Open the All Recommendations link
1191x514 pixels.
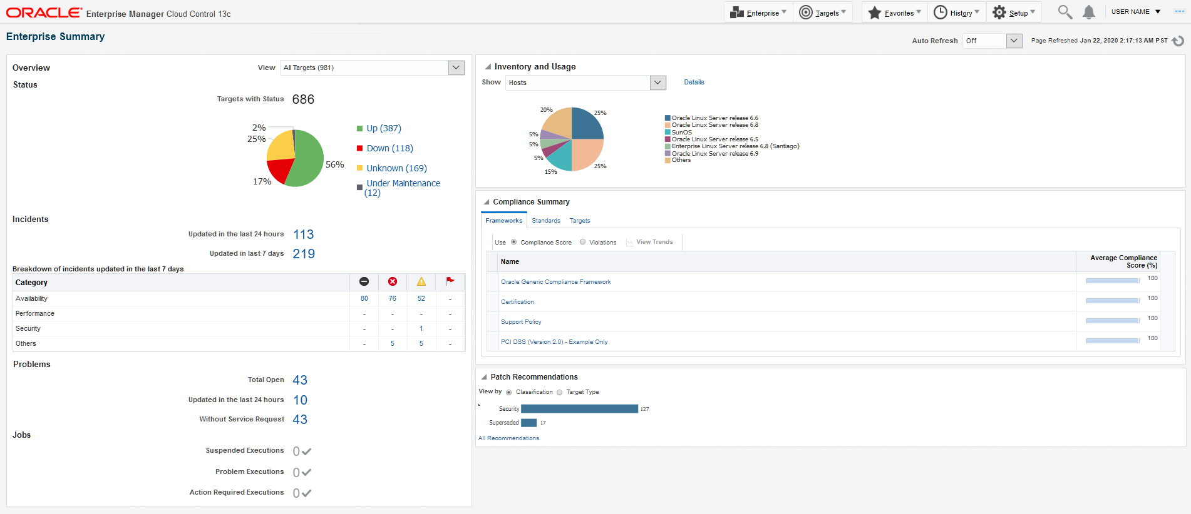(508, 438)
